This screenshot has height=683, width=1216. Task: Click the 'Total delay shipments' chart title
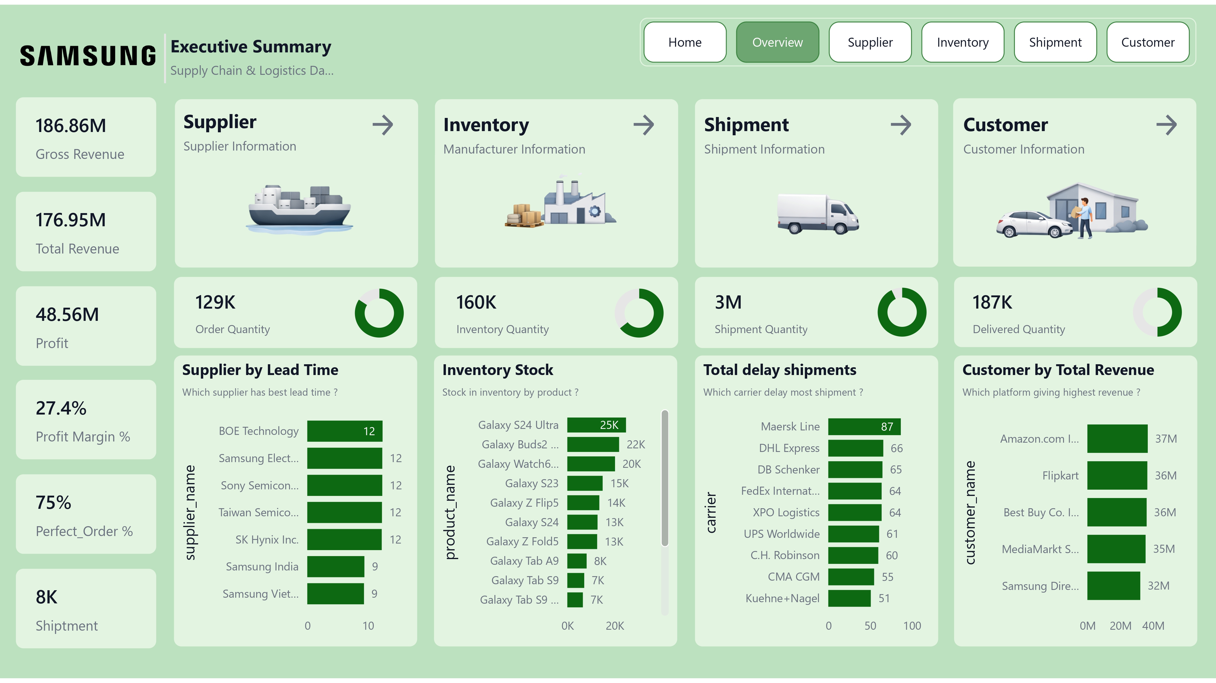click(x=779, y=370)
